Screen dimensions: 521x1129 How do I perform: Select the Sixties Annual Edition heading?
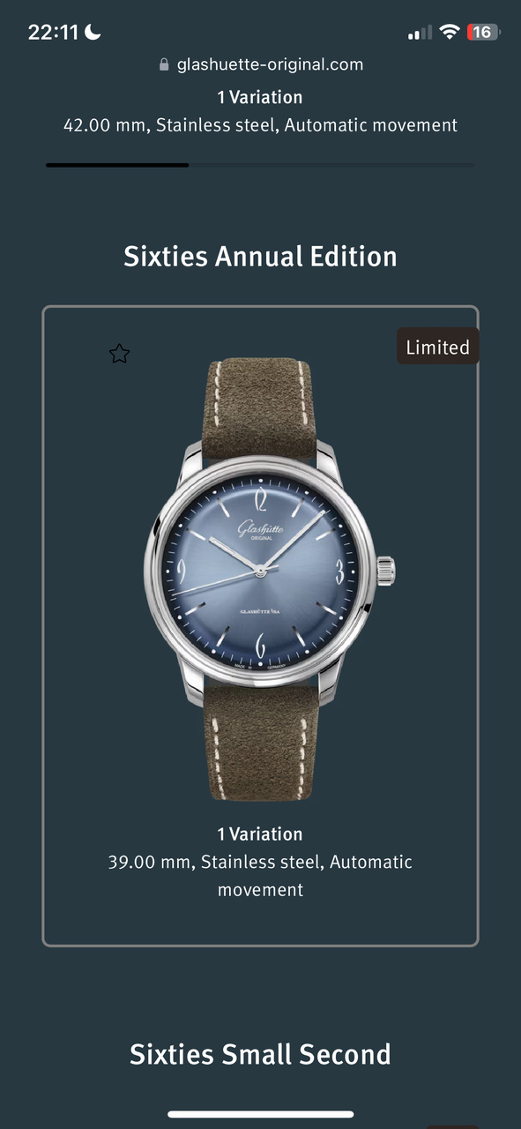coord(260,257)
